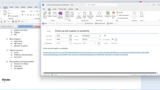The image size is (160, 90).
Task: Open the Categorize color menu
Action: 108,15
